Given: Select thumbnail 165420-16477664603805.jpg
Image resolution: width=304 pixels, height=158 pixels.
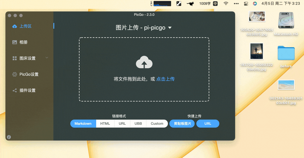Looking at the screenshot, I should tap(257, 16).
